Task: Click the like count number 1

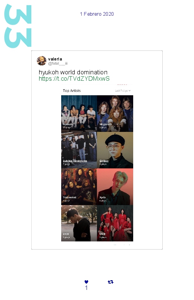Action: (x=87, y=288)
